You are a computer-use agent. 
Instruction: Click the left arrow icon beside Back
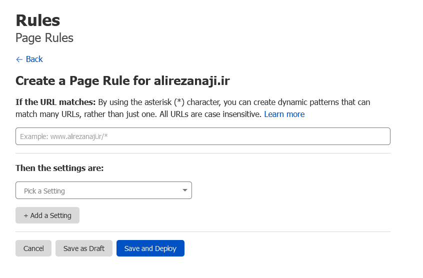[x=19, y=59]
